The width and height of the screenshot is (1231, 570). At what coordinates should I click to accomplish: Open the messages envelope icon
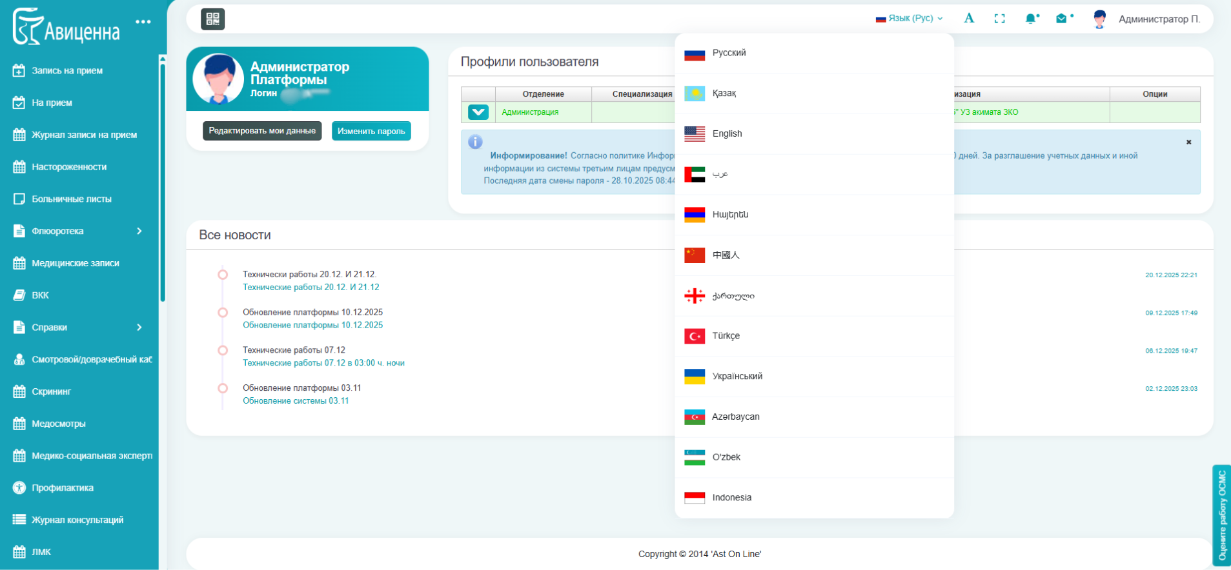(1061, 19)
